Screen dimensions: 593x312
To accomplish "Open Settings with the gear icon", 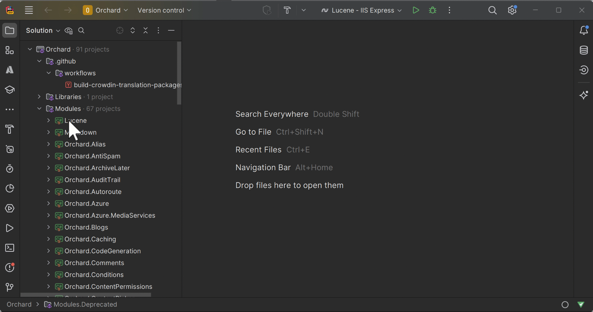I will pyautogui.click(x=512, y=10).
